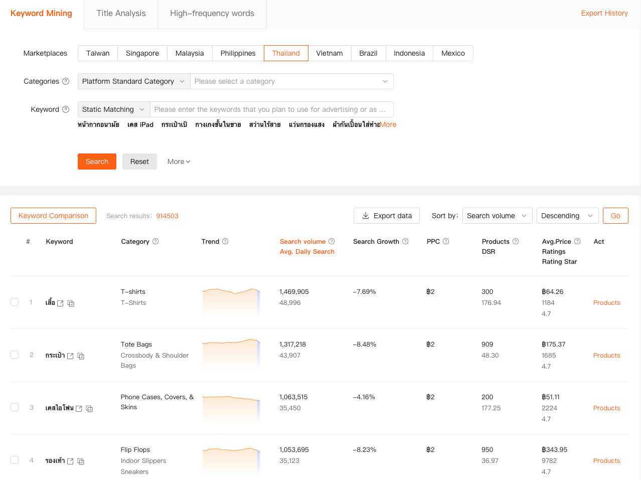Open the Static Matching dropdown
The image size is (641, 480).
coord(113,109)
